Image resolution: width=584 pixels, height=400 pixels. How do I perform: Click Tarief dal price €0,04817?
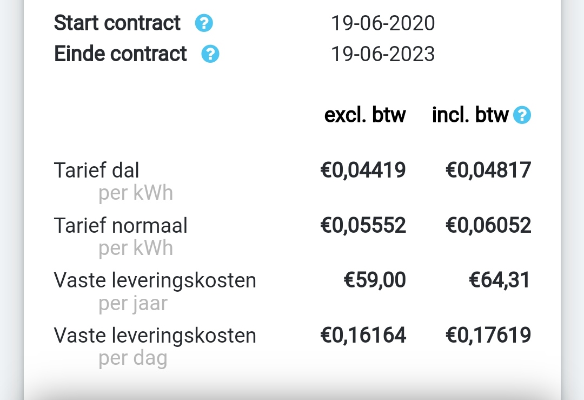pos(488,171)
